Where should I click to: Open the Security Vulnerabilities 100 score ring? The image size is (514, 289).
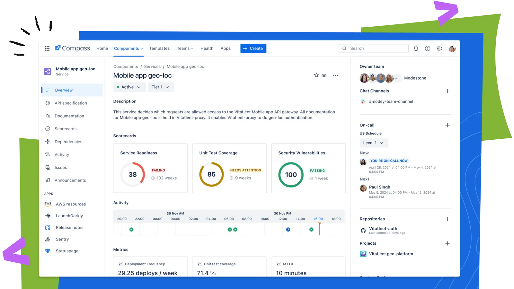[291, 175]
